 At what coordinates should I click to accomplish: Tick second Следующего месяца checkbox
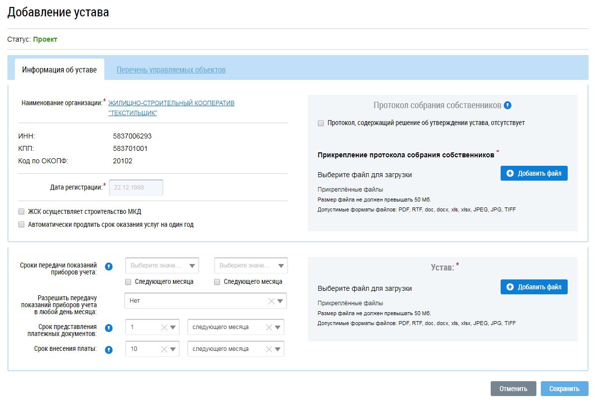[x=217, y=282]
